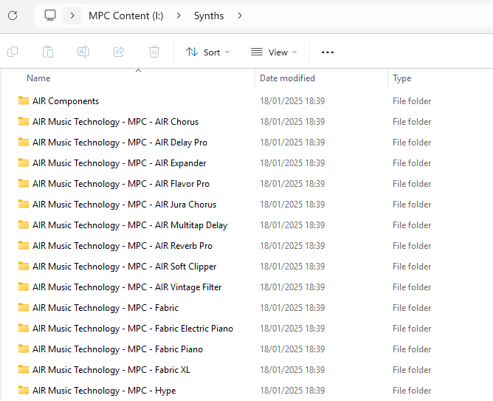This screenshot has height=401, width=493.
Task: Click the MPC - Hype folder icon
Action: tap(24, 390)
